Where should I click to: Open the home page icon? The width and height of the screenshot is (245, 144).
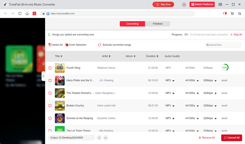click(x=27, y=13)
